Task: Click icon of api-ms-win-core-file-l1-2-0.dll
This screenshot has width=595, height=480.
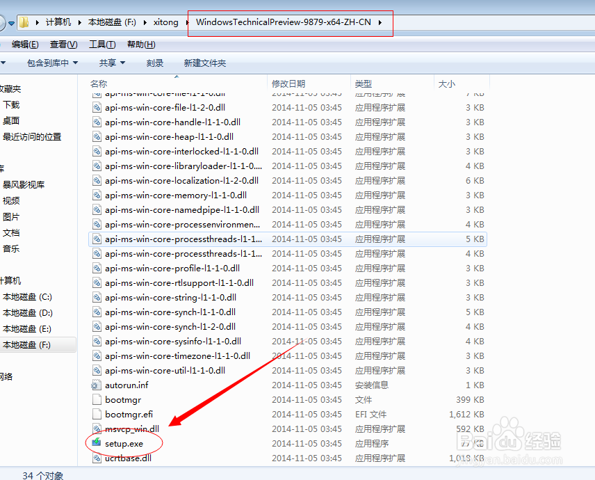Action: point(97,107)
